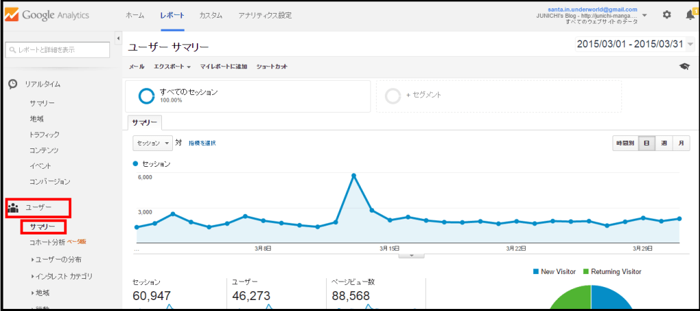Open イベント in sidebar
Viewport: 700px width, 311px height.
[40, 166]
